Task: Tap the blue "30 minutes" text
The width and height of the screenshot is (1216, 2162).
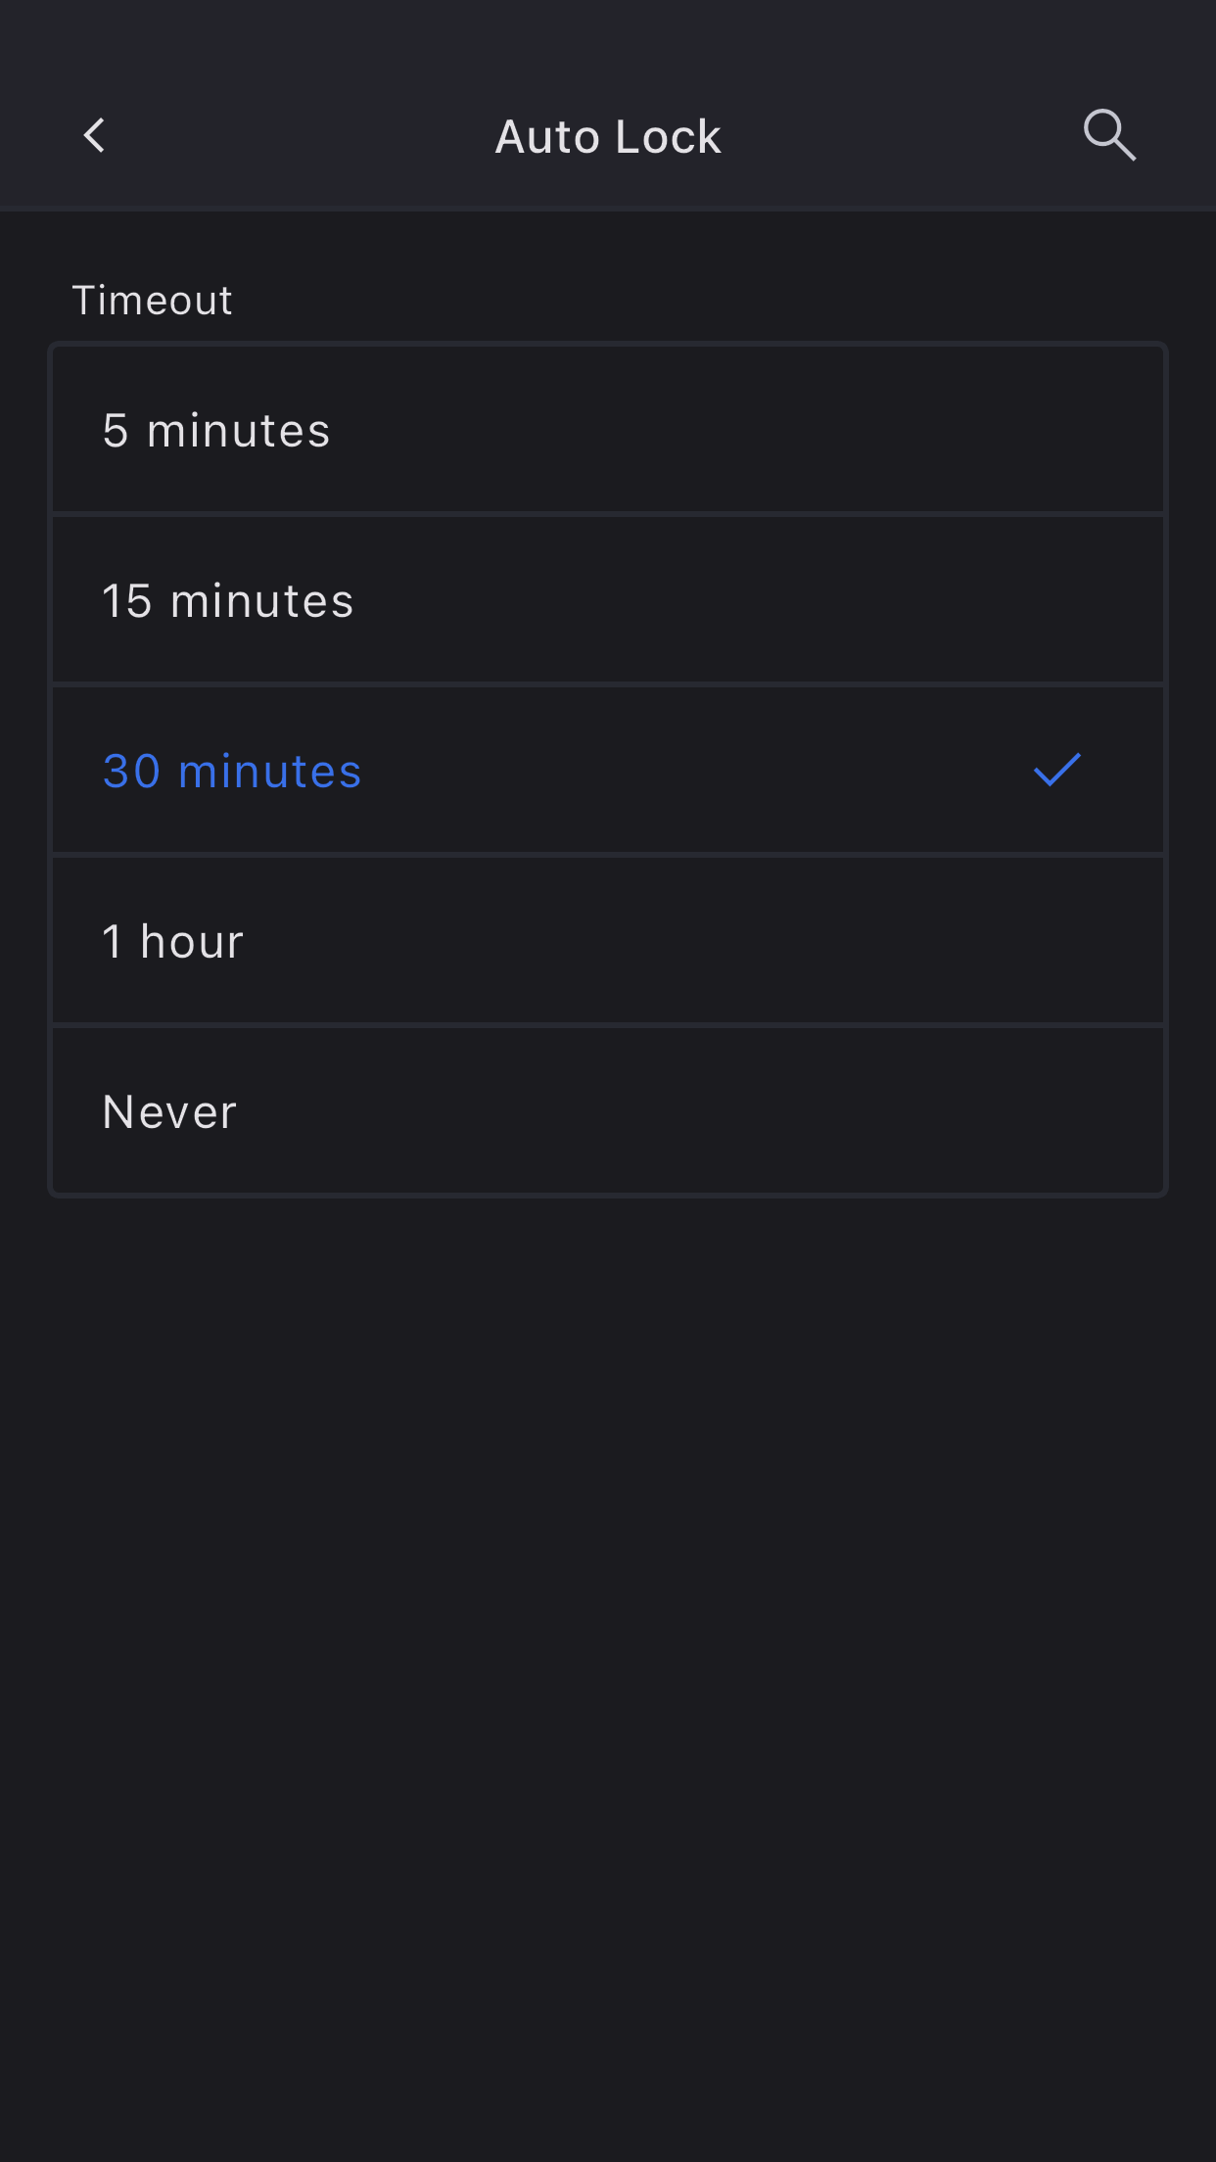Action: click(x=232, y=772)
